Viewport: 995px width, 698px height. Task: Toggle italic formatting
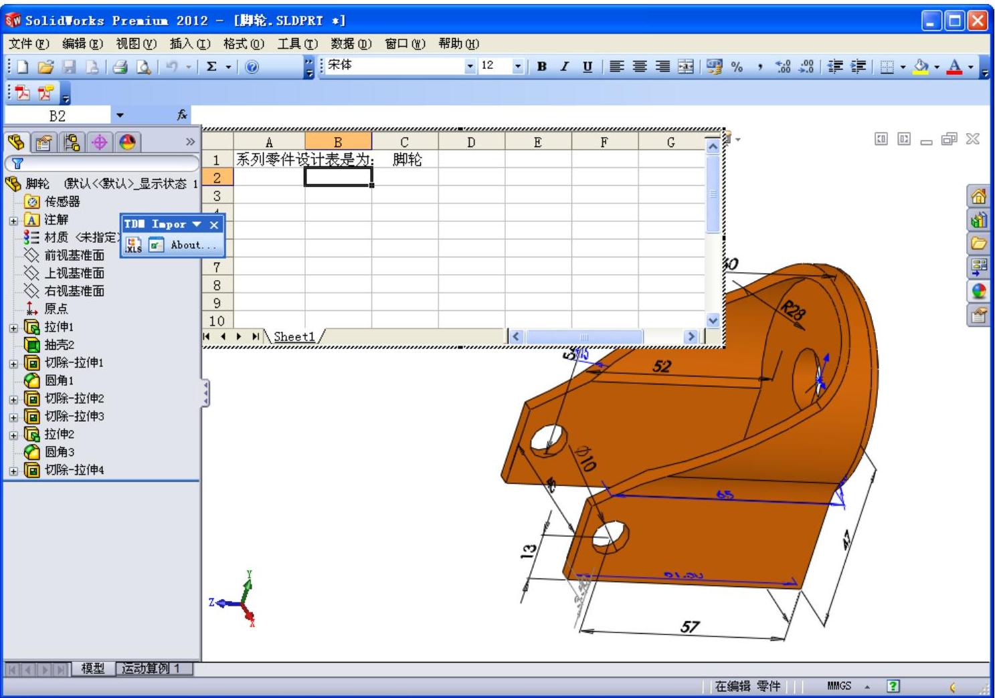tap(565, 67)
